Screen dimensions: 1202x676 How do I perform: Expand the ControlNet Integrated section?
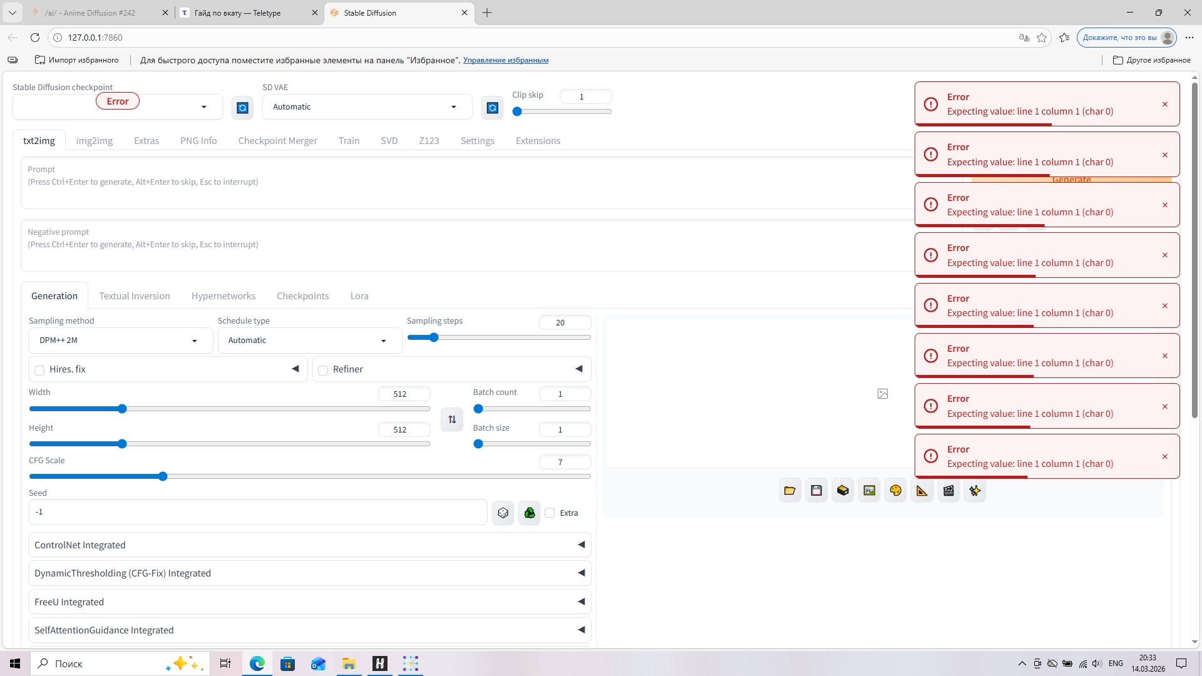[x=310, y=545]
